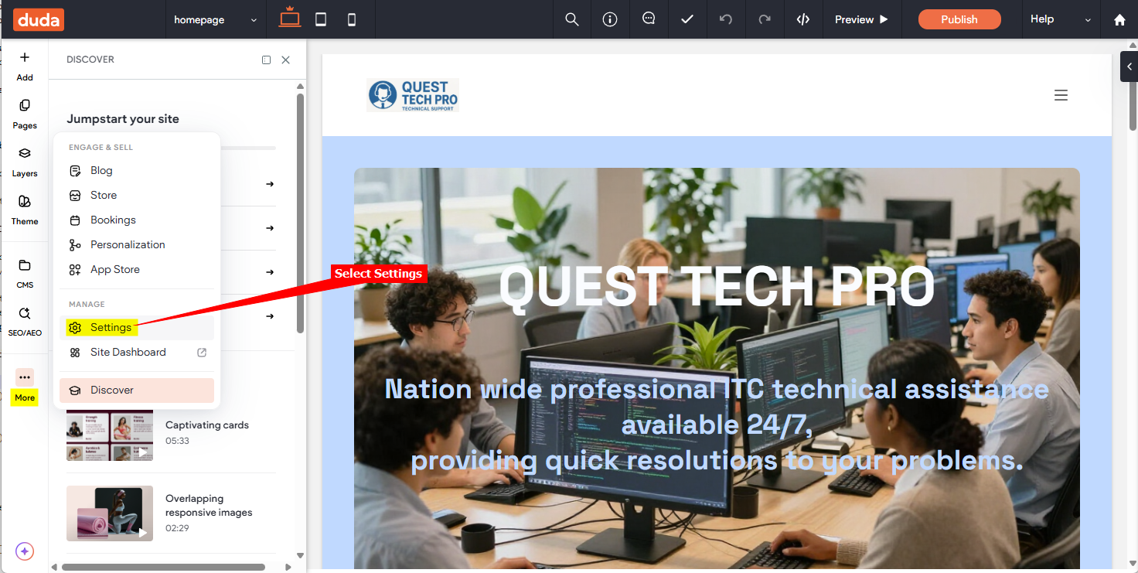Open the CMS panel
The width and height of the screenshot is (1138, 573).
click(x=25, y=274)
